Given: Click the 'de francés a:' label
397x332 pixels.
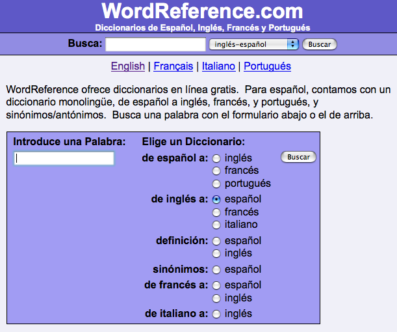Looking at the screenshot, I should pyautogui.click(x=176, y=285).
